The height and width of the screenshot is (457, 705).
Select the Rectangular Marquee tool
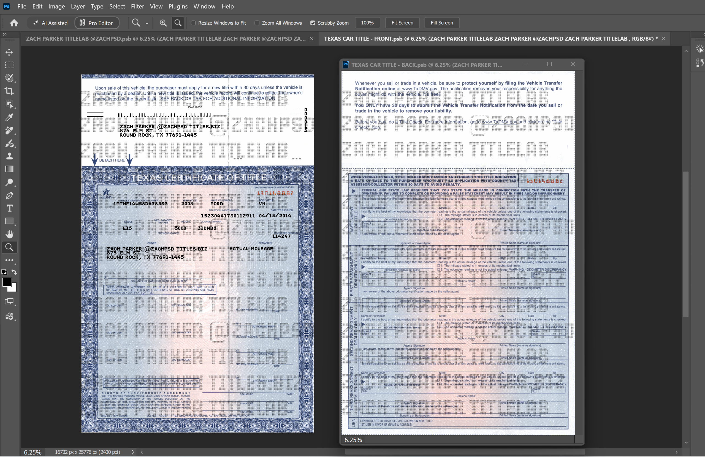pos(9,65)
